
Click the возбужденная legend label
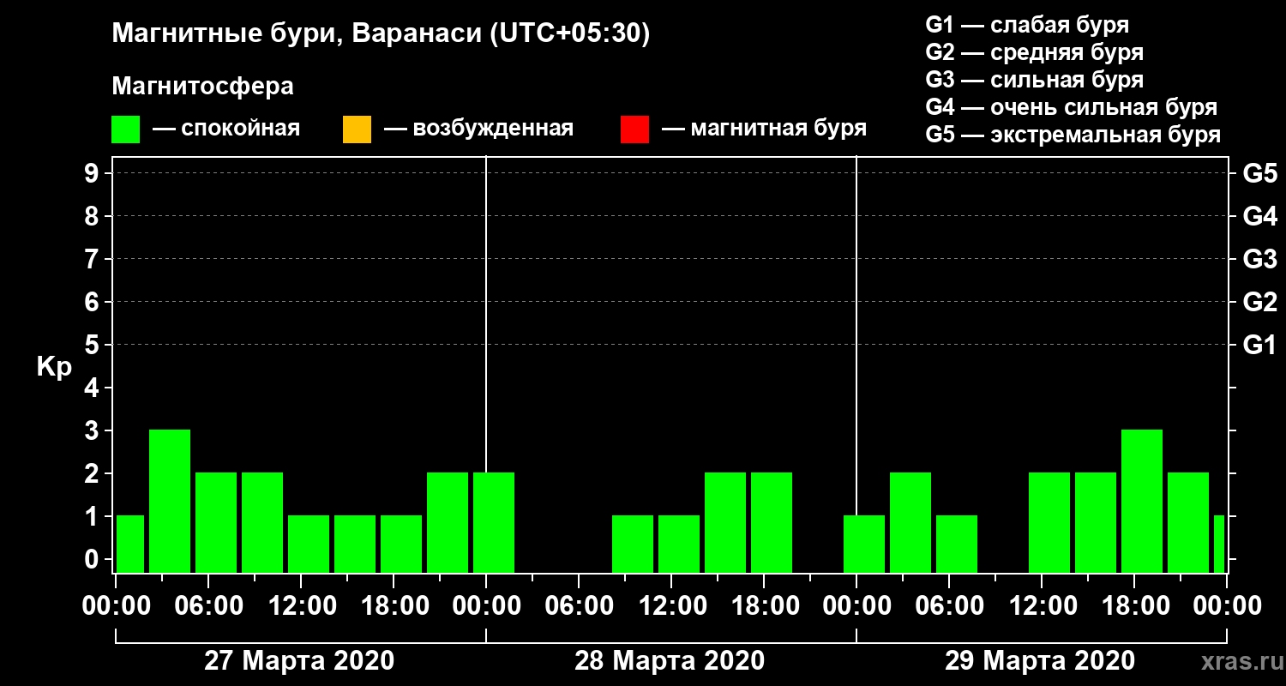493,129
